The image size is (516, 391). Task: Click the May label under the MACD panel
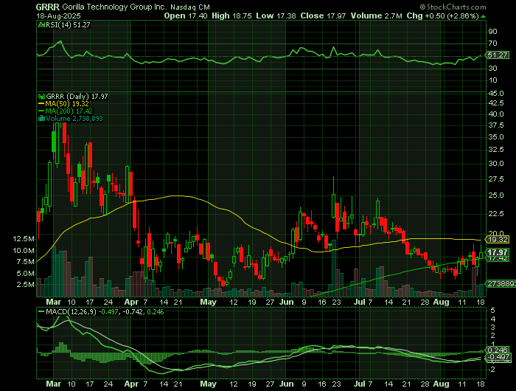tap(209, 384)
